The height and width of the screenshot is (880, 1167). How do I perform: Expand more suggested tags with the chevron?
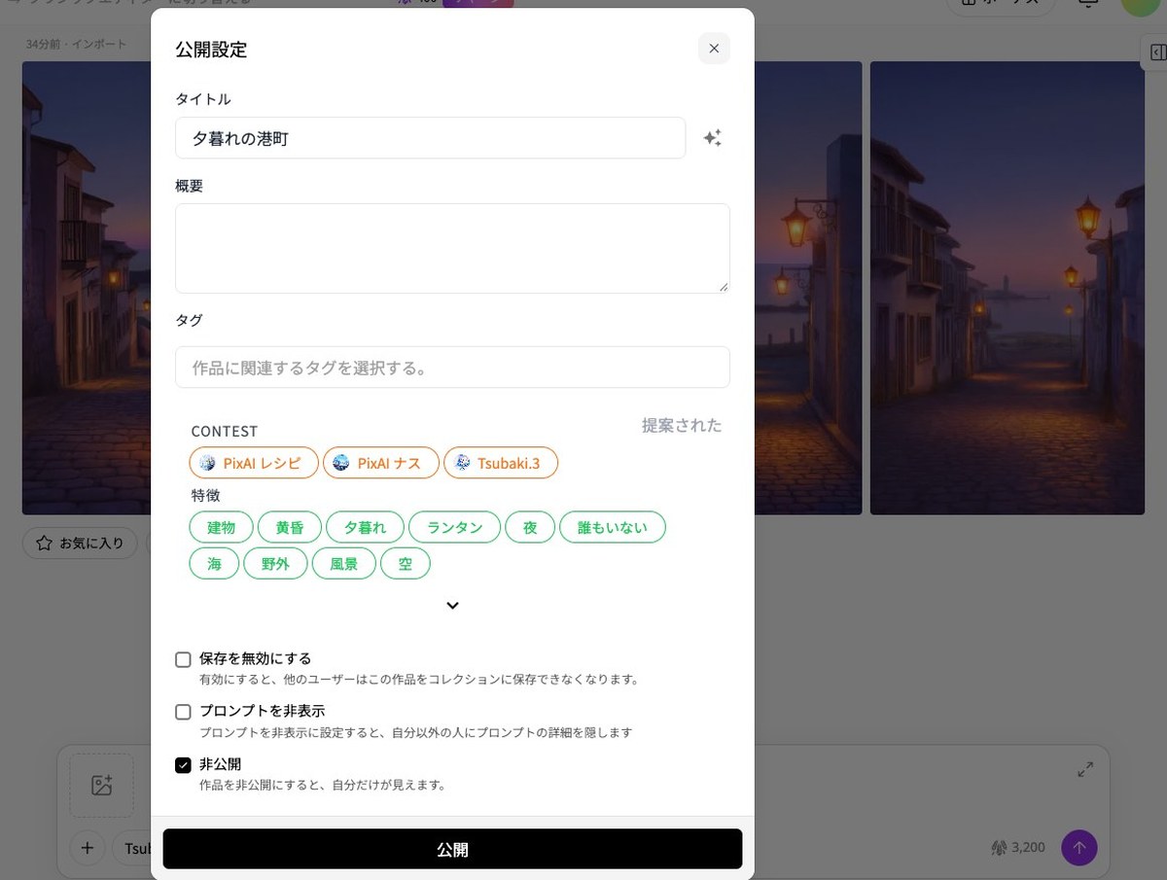(452, 605)
